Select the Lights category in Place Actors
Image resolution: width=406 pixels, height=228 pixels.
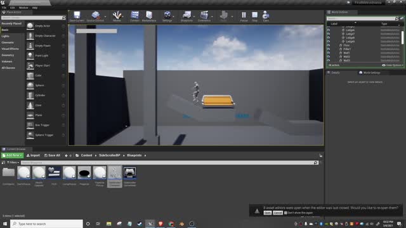coord(5,36)
